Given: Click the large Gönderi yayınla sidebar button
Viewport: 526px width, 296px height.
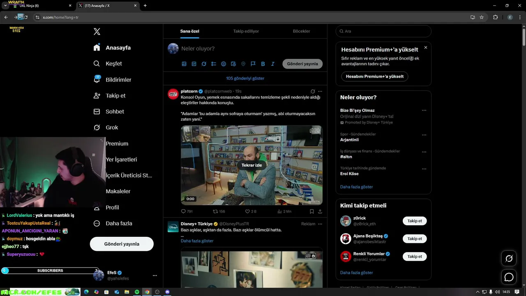Looking at the screenshot, I should (x=122, y=244).
